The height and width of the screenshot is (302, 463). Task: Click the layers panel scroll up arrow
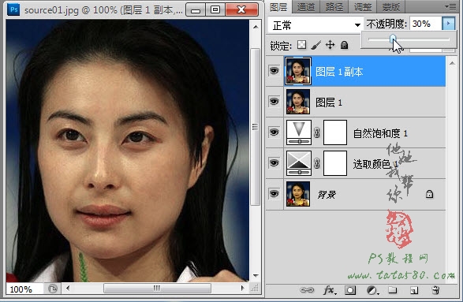452,63
